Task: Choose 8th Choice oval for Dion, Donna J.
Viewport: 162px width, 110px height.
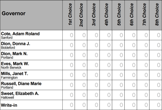Action: [159, 45]
